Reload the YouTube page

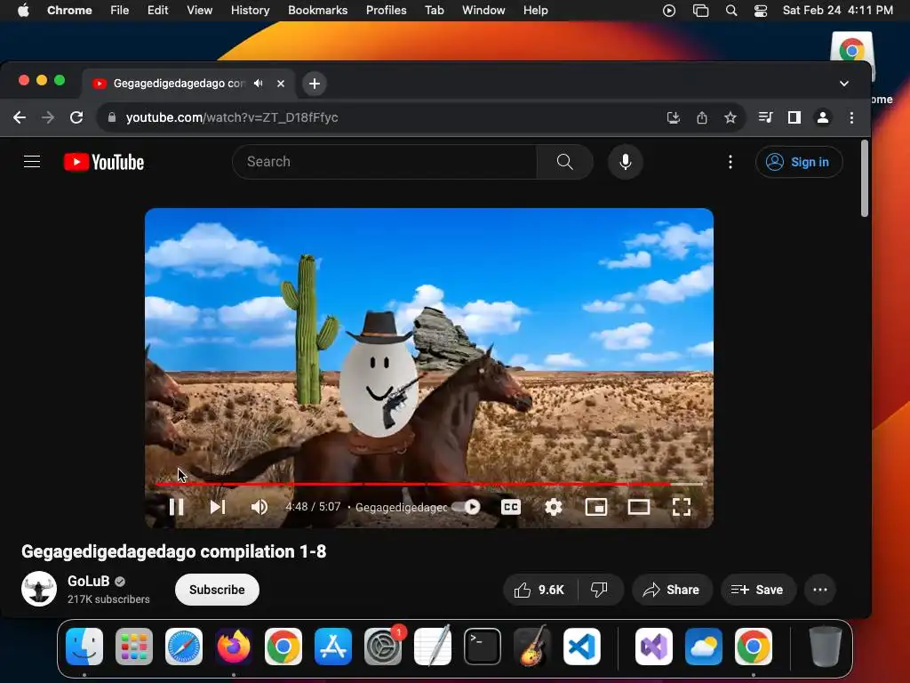76,117
